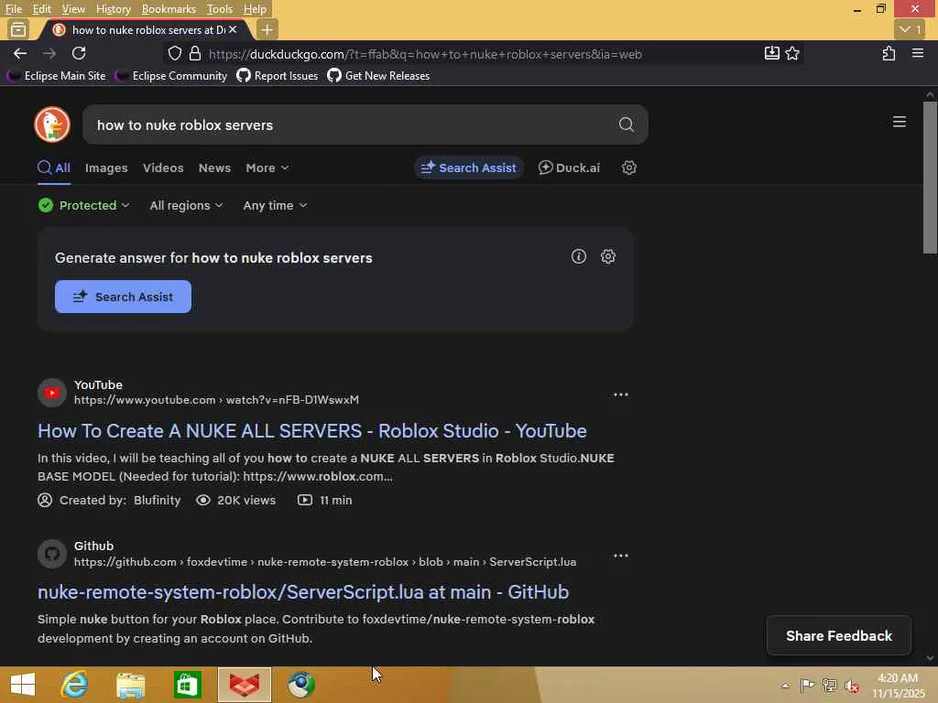This screenshot has height=703, width=938.
Task: Switch to the Videos tab
Action: point(163,168)
